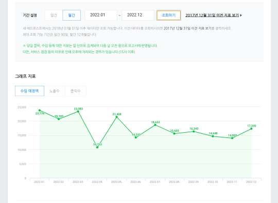Screen dimensions: 278x203
Task: Open the end month field 2022.12
Action: click(x=138, y=15)
